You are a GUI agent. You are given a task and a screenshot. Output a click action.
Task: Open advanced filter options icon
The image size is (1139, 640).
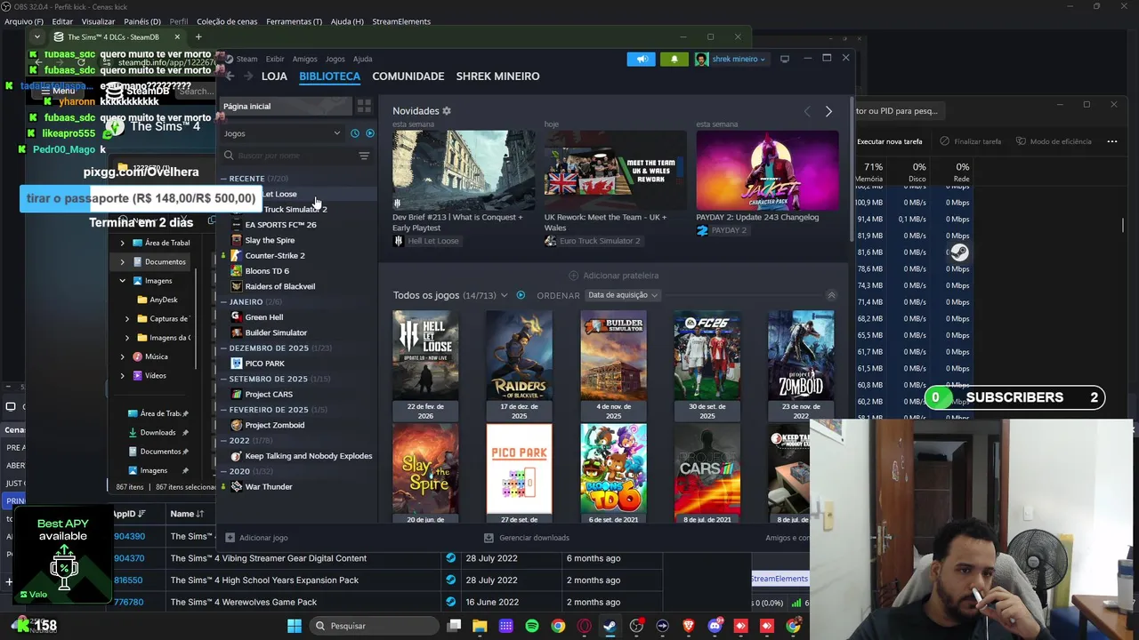pos(364,156)
